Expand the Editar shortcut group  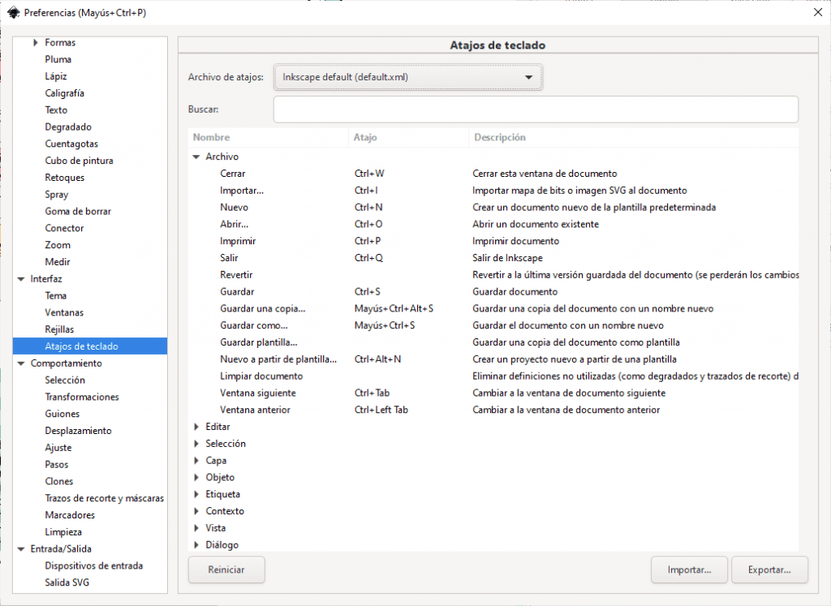click(x=196, y=427)
